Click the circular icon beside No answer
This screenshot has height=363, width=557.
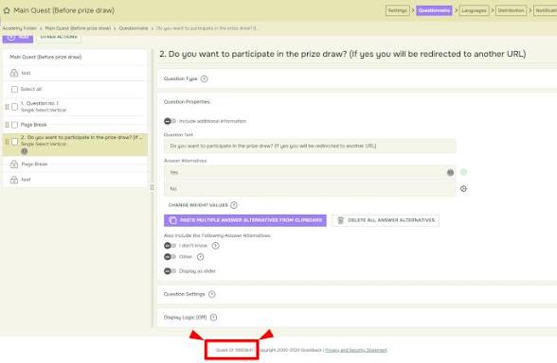(x=463, y=189)
